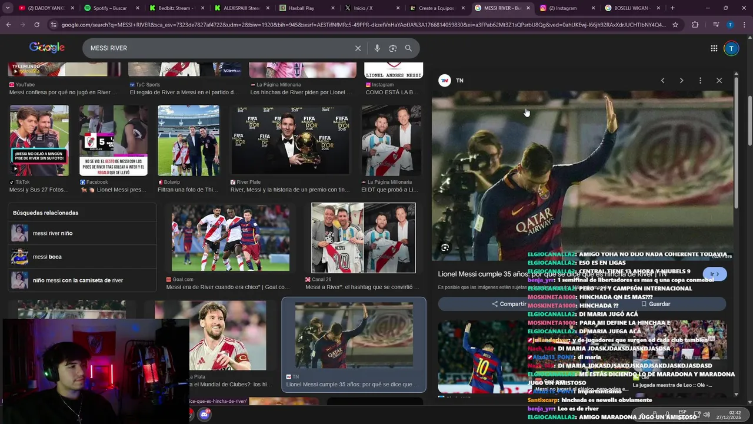
Task: Click the Guardar save button
Action: click(655, 304)
